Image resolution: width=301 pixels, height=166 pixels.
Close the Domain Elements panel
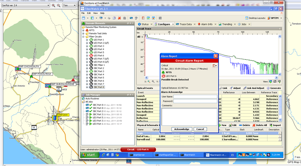click(133, 23)
